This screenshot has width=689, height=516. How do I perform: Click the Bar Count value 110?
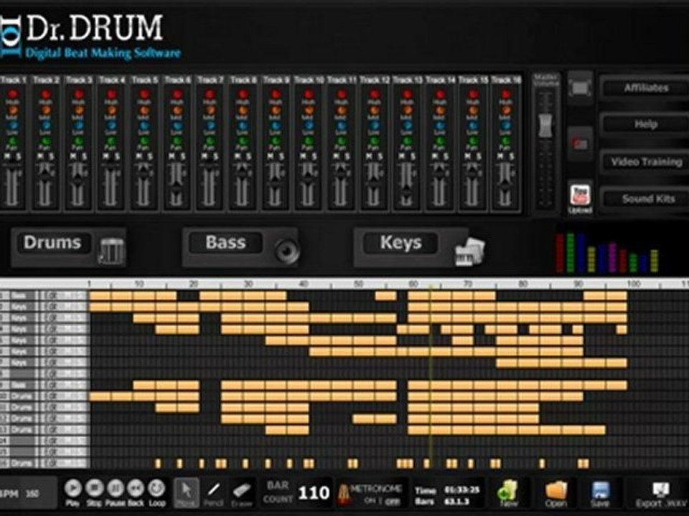(314, 493)
